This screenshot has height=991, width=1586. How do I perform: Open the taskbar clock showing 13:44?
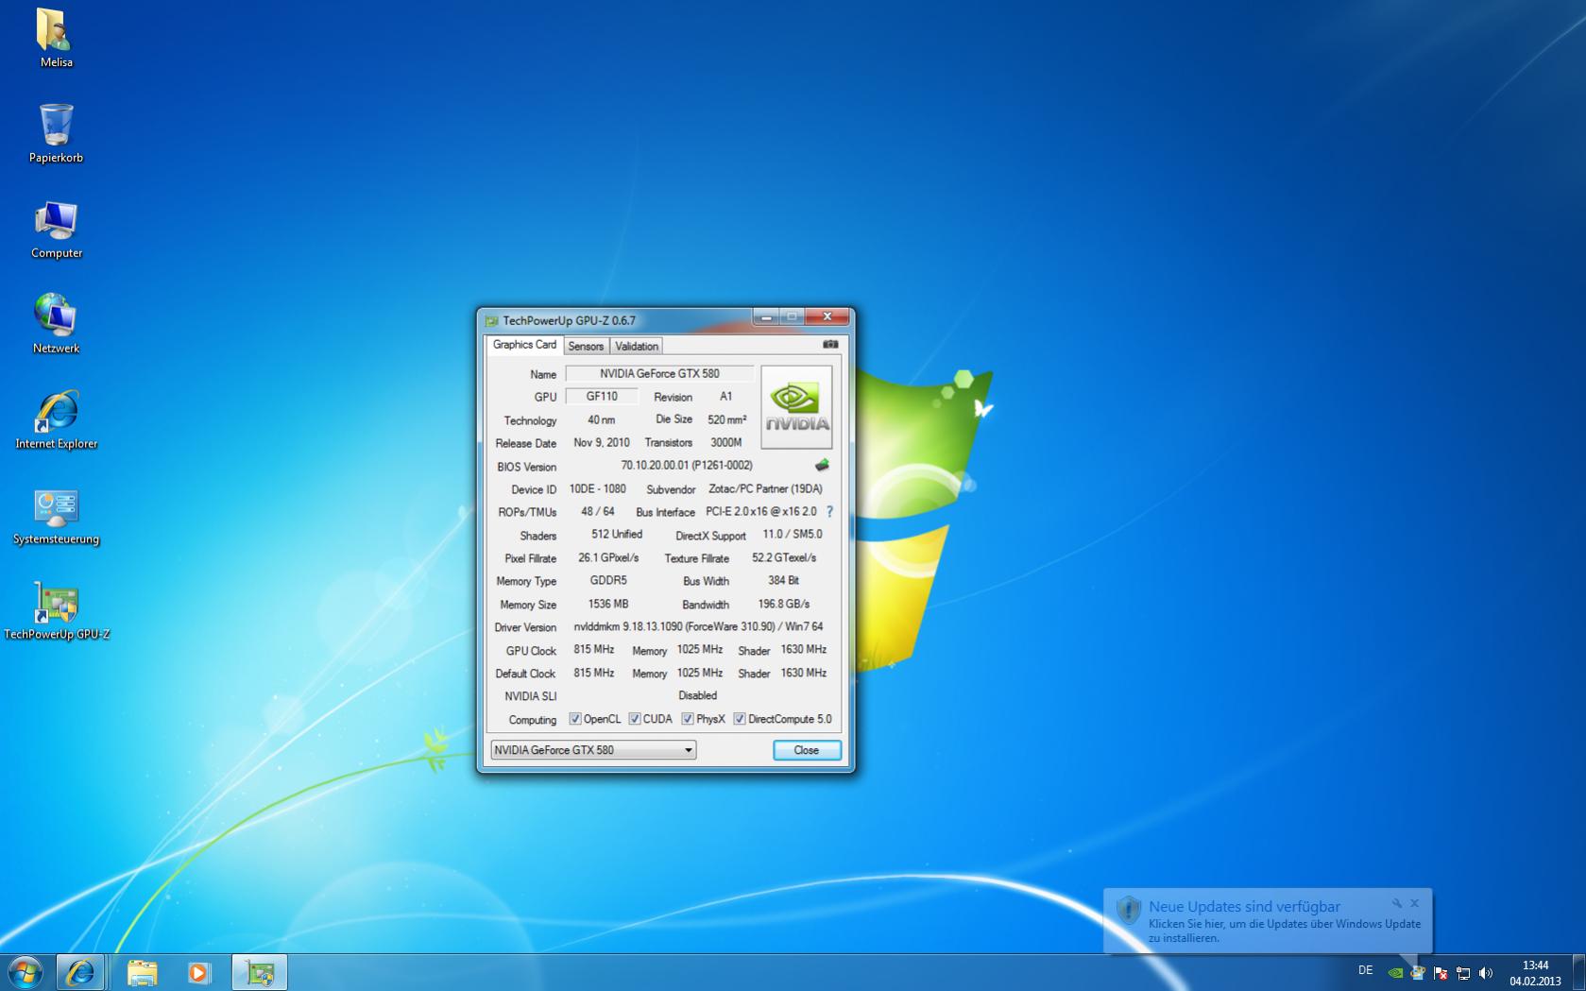click(1535, 973)
